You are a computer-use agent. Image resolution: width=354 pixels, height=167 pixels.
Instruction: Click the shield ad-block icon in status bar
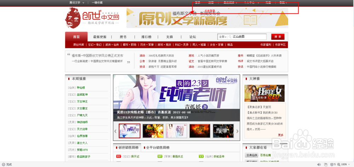click(x=332, y=165)
